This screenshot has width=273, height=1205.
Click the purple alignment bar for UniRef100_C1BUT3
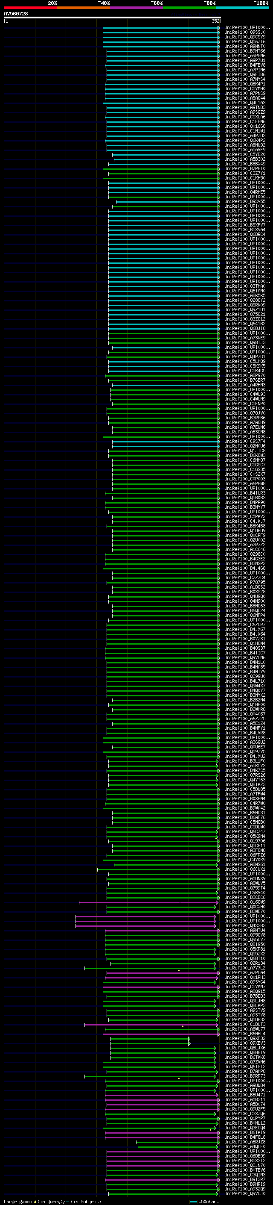tap(151, 1025)
